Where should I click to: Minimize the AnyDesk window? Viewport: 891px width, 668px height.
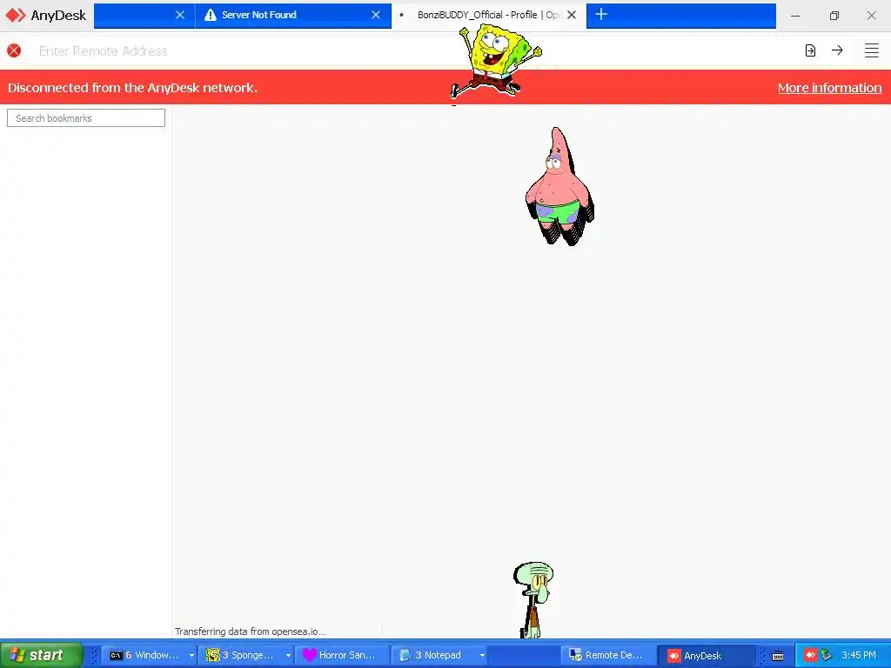[x=795, y=16]
